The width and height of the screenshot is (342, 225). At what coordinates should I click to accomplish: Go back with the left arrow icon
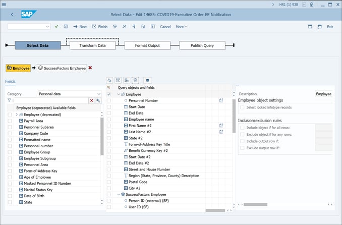click(12, 15)
